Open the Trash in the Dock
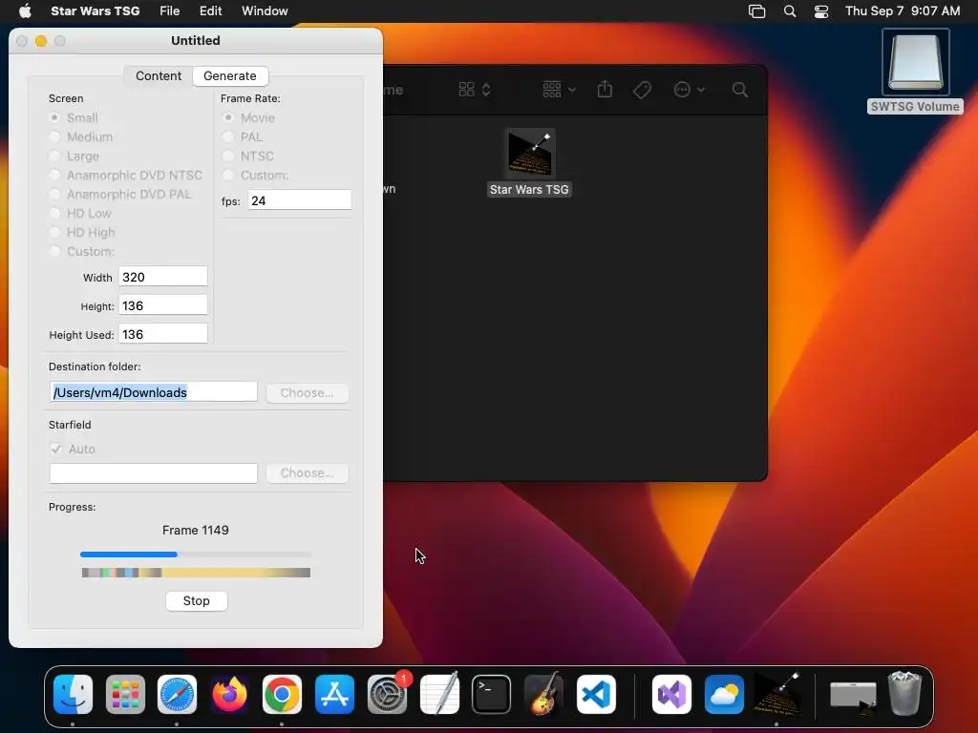978x733 pixels. (904, 695)
